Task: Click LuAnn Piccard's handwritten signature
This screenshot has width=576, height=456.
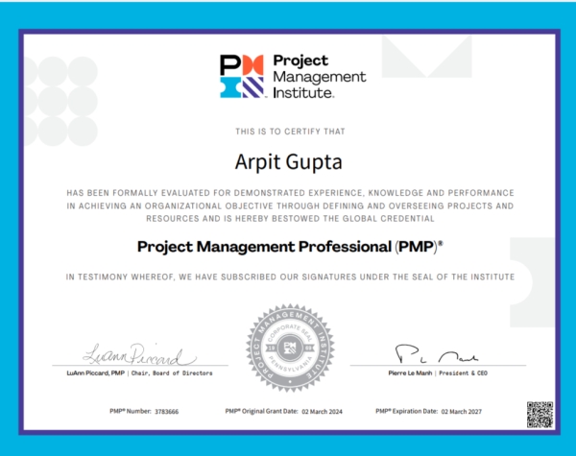Action: 139,354
